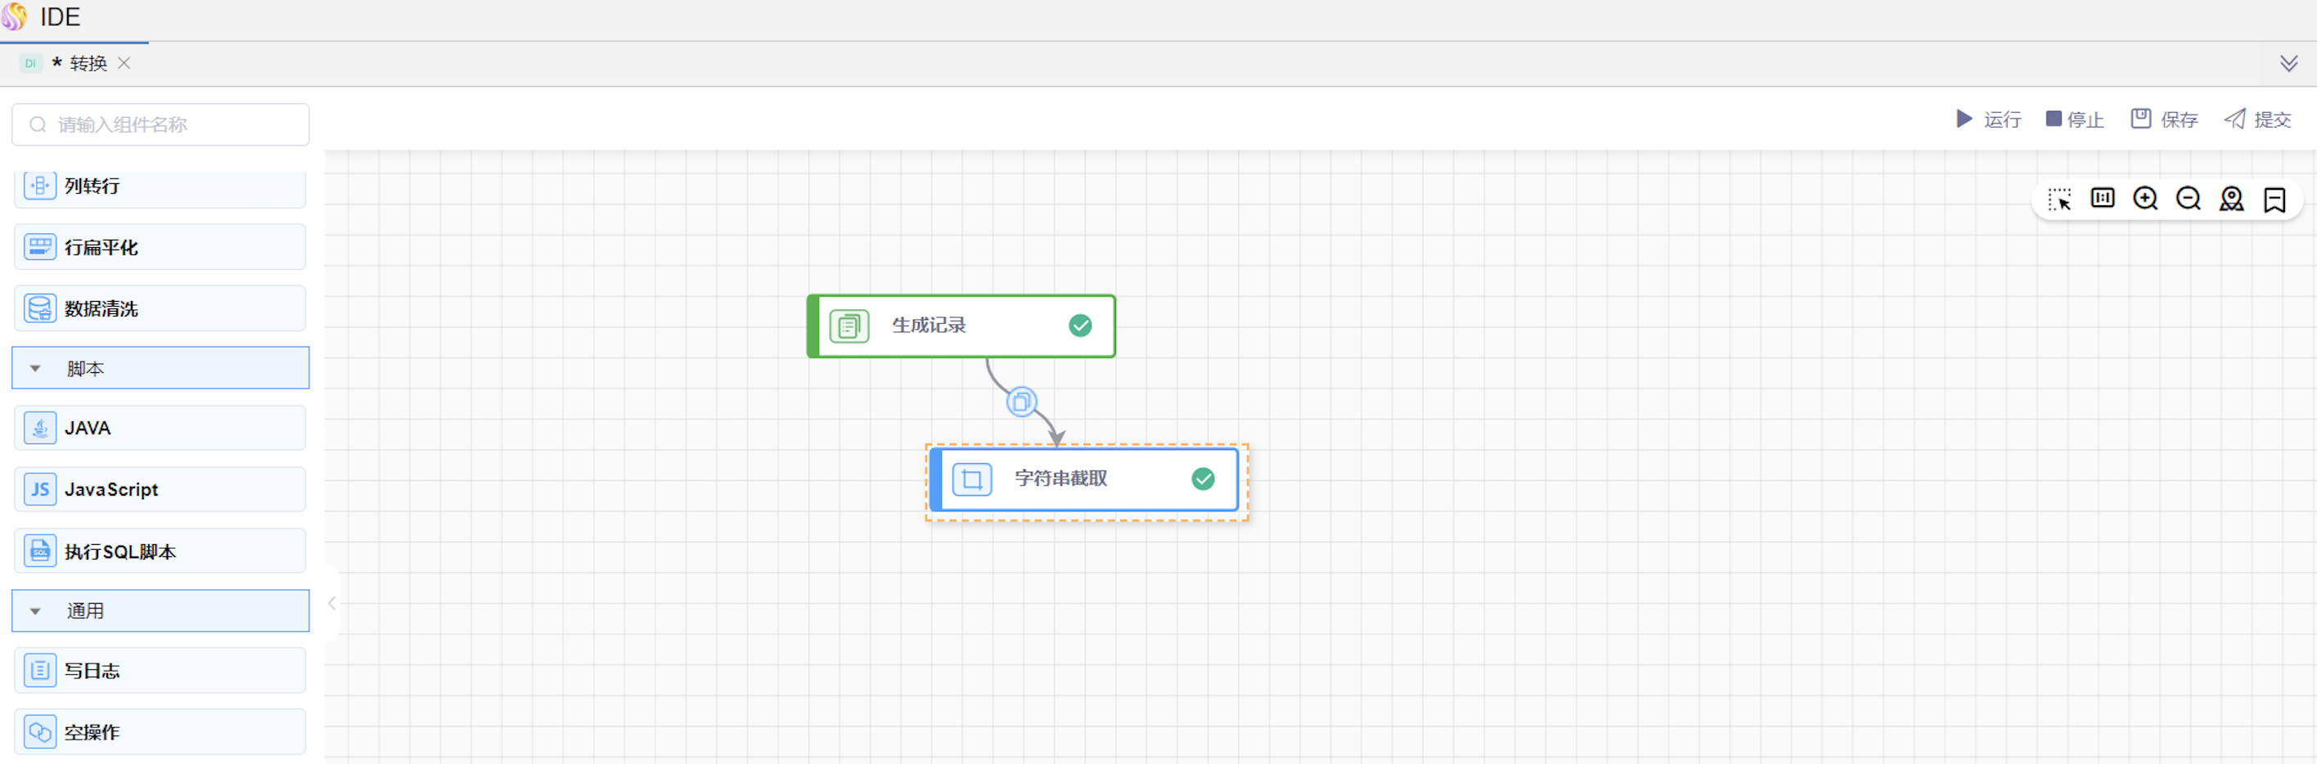Click the bookmark icon in canvas toolbar

point(2274,199)
